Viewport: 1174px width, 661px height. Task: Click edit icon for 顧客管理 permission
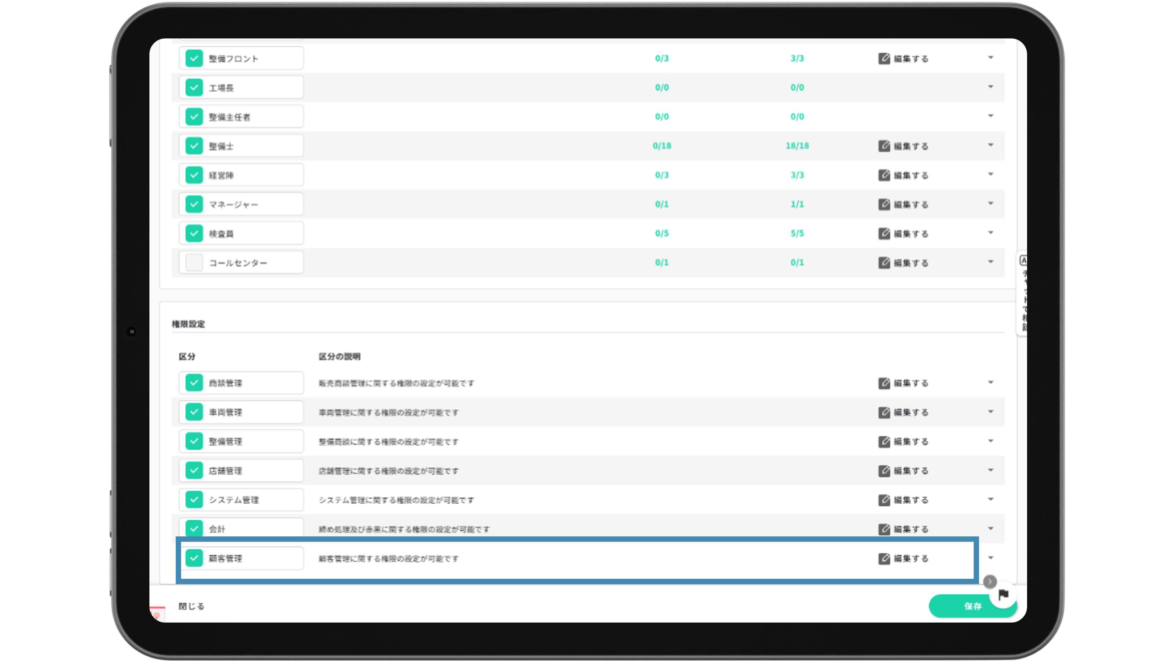click(884, 558)
